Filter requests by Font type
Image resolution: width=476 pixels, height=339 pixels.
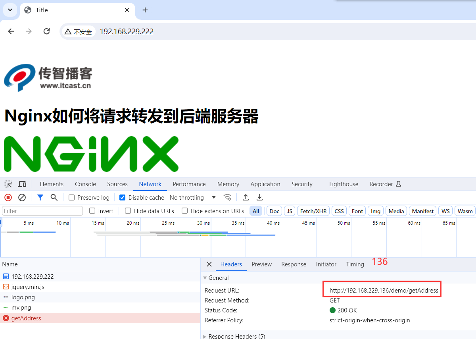[x=357, y=211]
